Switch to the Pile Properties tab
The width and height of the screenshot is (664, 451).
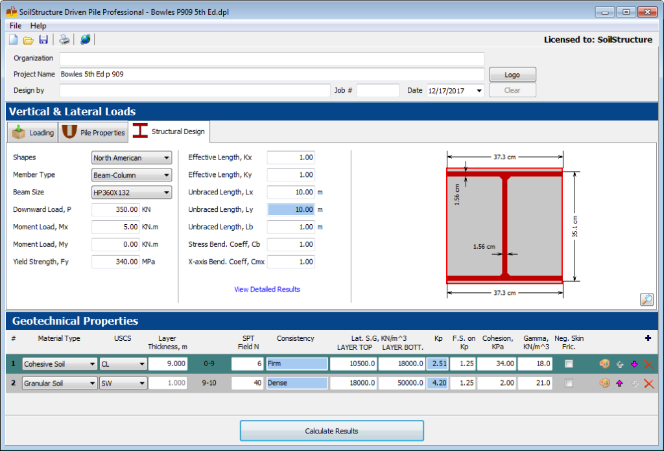click(x=93, y=132)
